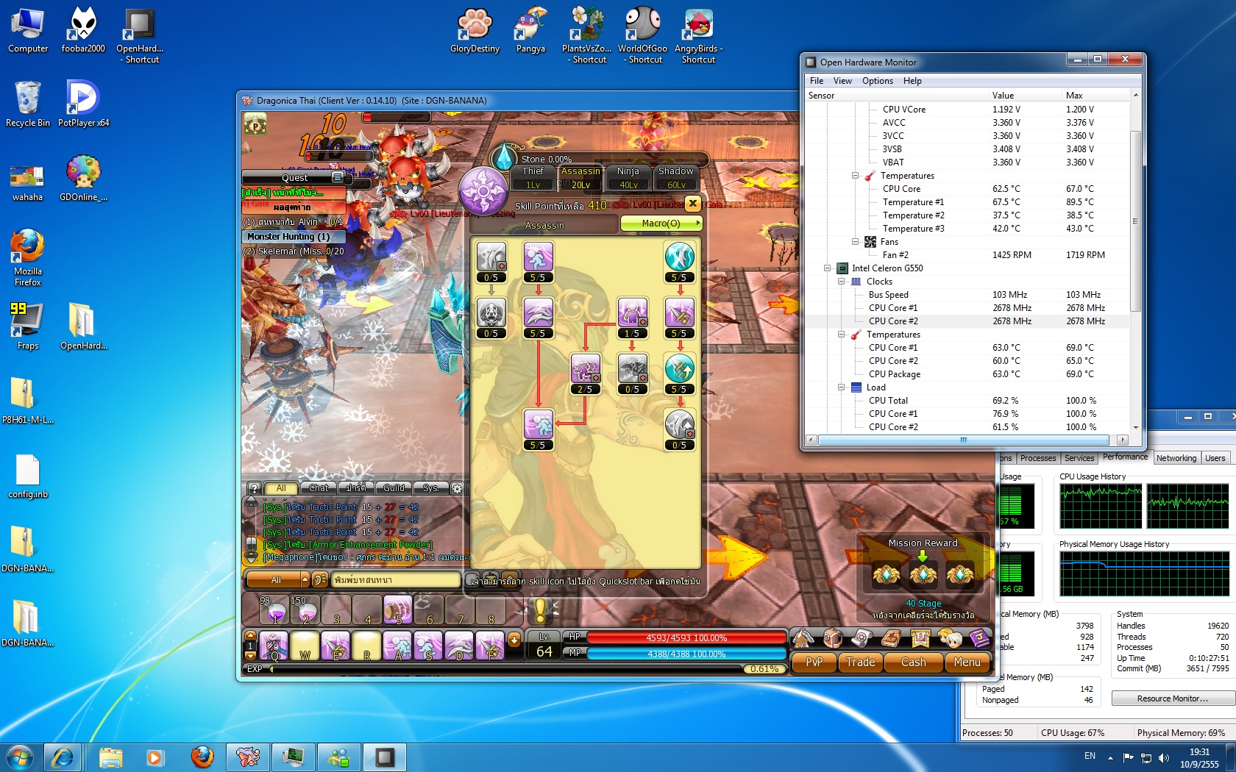Trigger the A quickslot dash skill
The width and height of the screenshot is (1236, 772).
click(397, 646)
